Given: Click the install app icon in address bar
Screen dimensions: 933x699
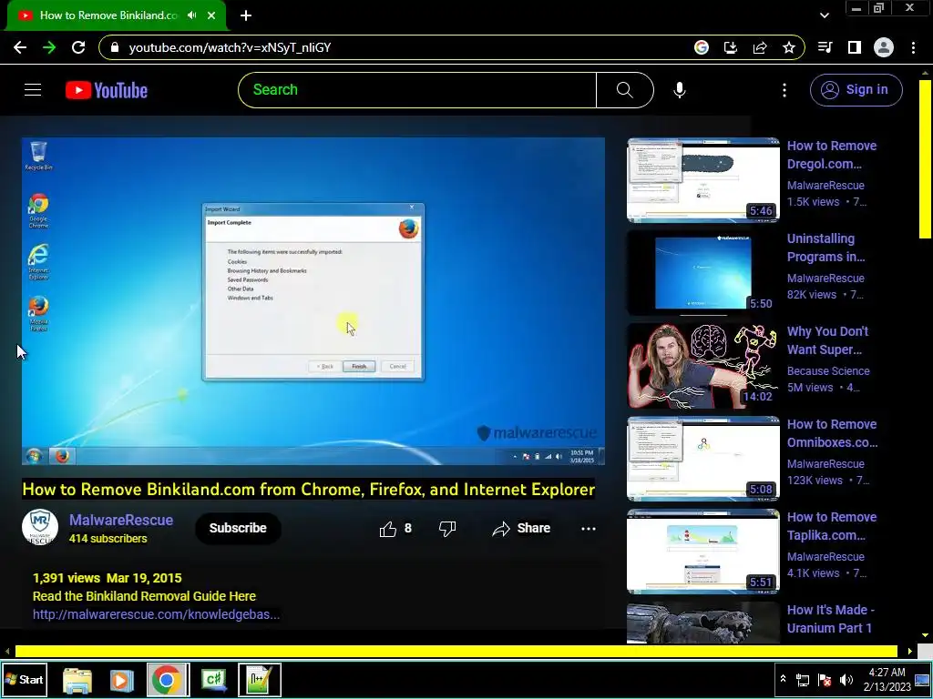Looking at the screenshot, I should 731,47.
